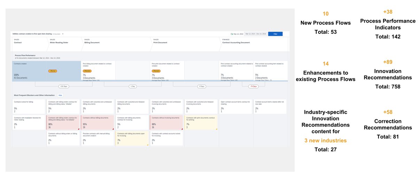Open the Contracts locked for billing card
This screenshot has height=175, width=418.
coord(29,106)
